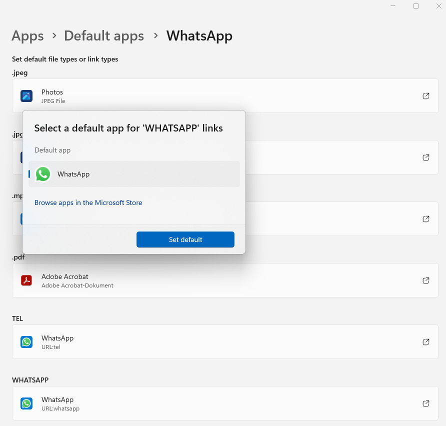
Task: Open external link icon for .jpeg row
Action: coord(426,96)
